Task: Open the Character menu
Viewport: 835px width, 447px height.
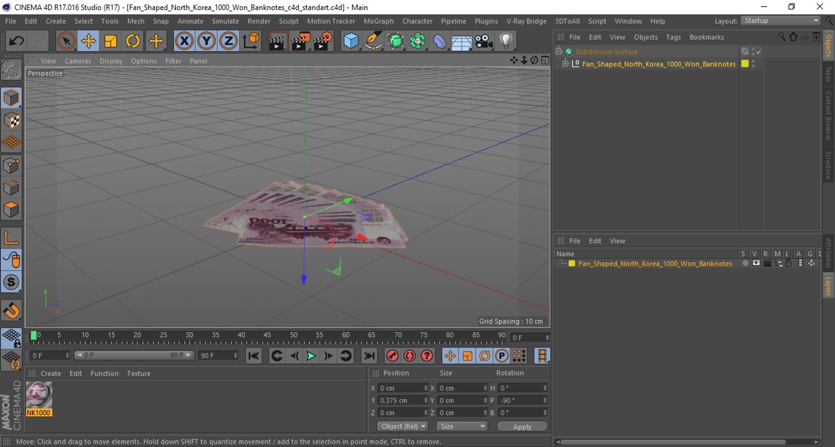Action: [417, 21]
